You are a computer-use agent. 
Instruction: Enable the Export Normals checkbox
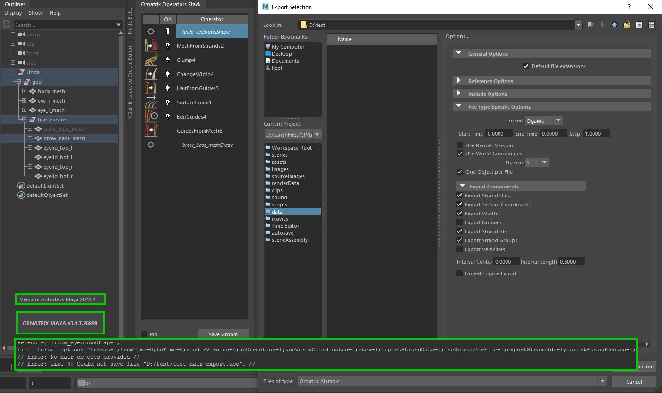click(460, 222)
